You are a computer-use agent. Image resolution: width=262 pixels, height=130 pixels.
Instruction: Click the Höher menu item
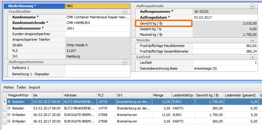(x=8, y=87)
